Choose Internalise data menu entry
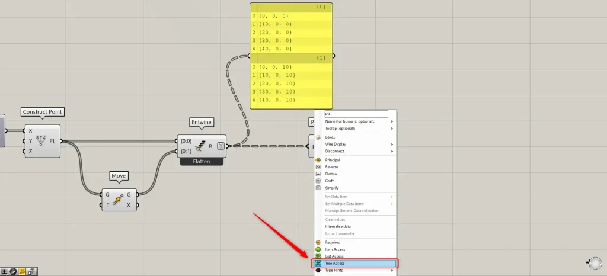The image size is (607, 276). pos(338,226)
